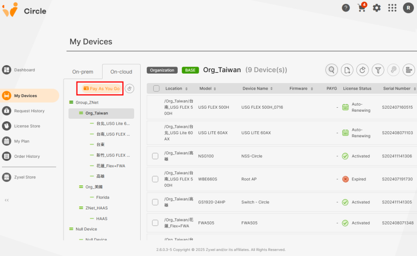Click serial number S202407160515

coord(397,107)
